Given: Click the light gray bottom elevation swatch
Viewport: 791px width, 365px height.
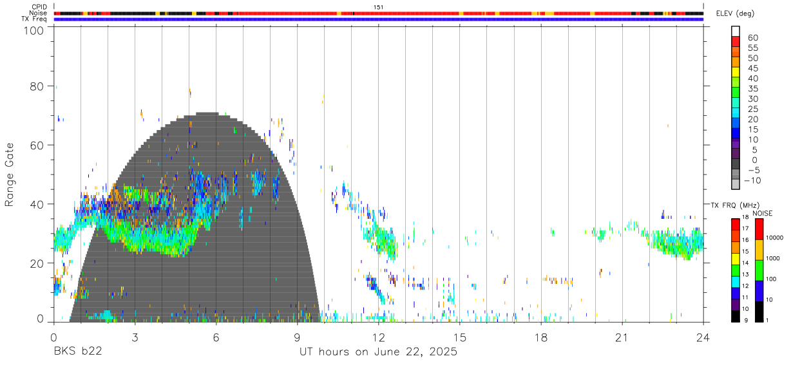Looking at the screenshot, I should [736, 184].
